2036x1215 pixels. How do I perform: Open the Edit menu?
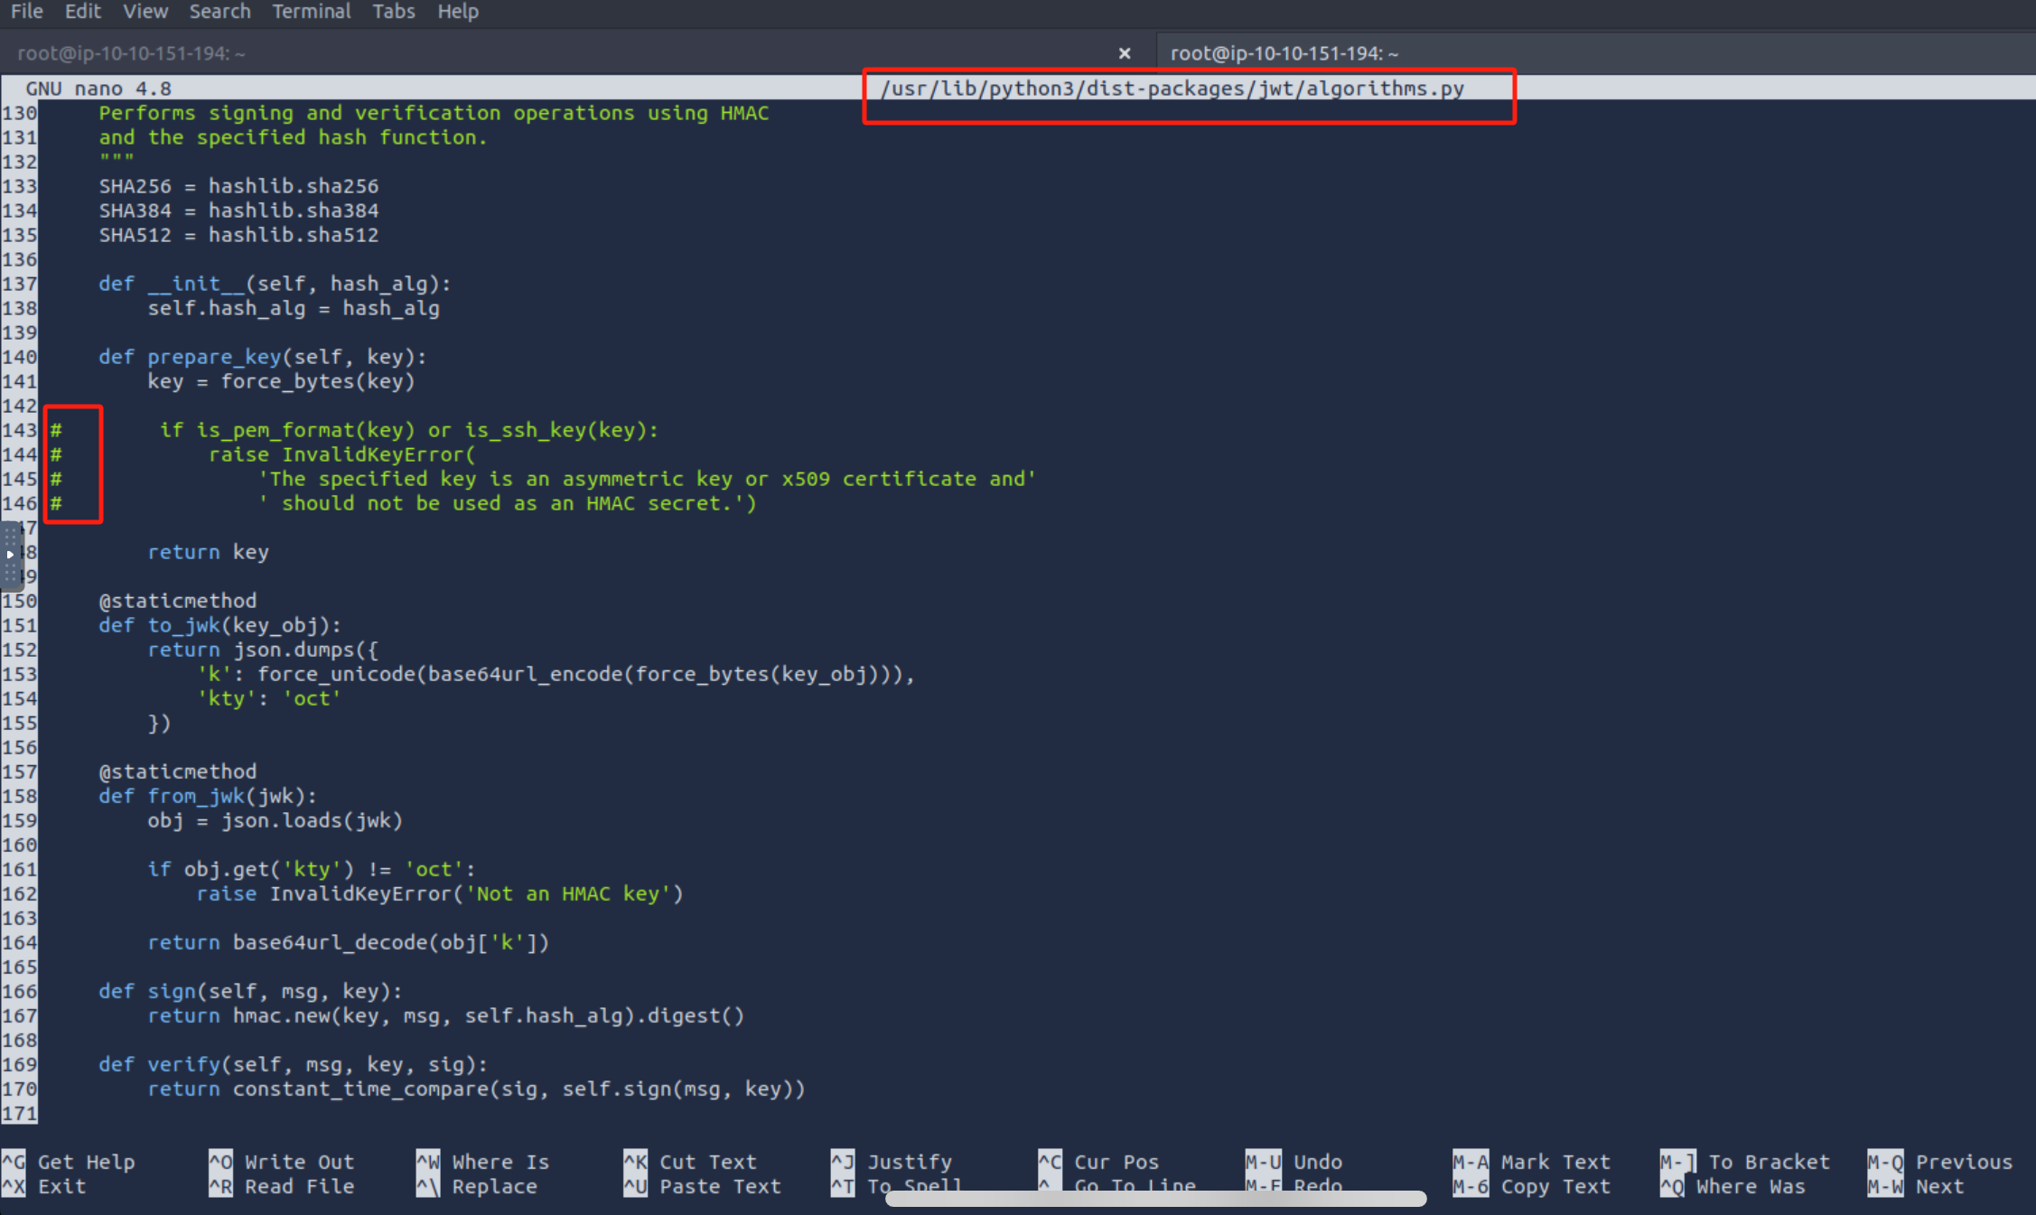coord(82,12)
